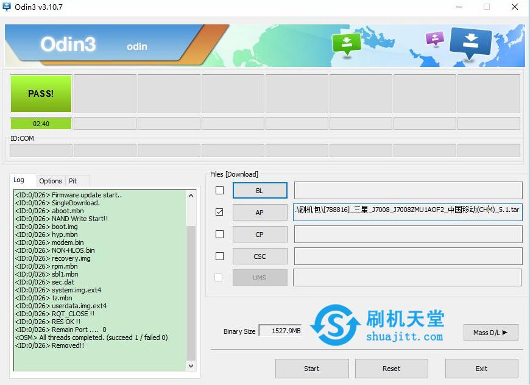Click the 'ID:COM' label

click(x=22, y=138)
